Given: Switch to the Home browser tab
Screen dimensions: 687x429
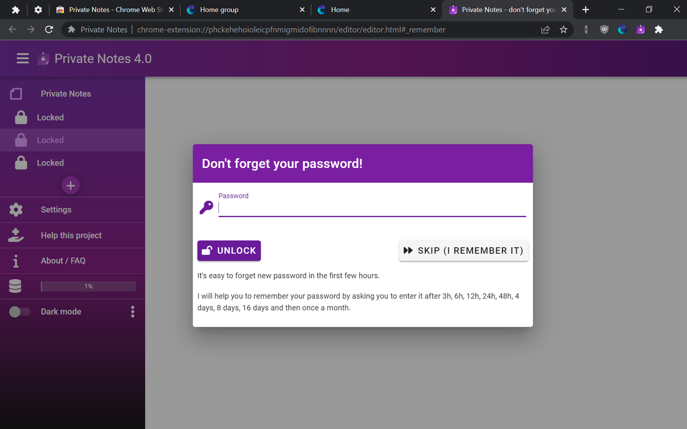Looking at the screenshot, I should click(x=377, y=10).
